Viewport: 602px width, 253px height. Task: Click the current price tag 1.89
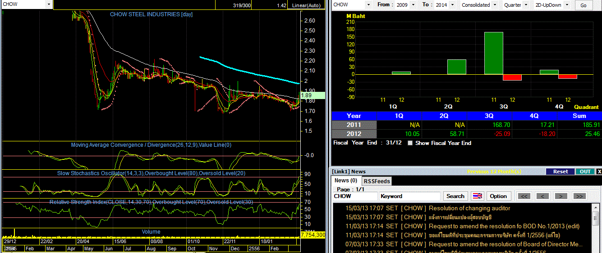(312, 95)
